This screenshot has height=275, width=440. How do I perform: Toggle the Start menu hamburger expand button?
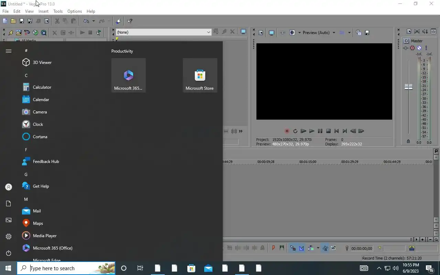click(9, 51)
